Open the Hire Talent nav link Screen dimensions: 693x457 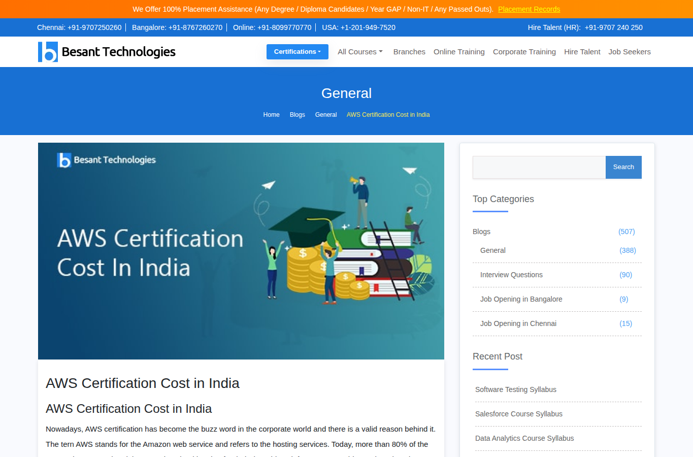coord(582,52)
